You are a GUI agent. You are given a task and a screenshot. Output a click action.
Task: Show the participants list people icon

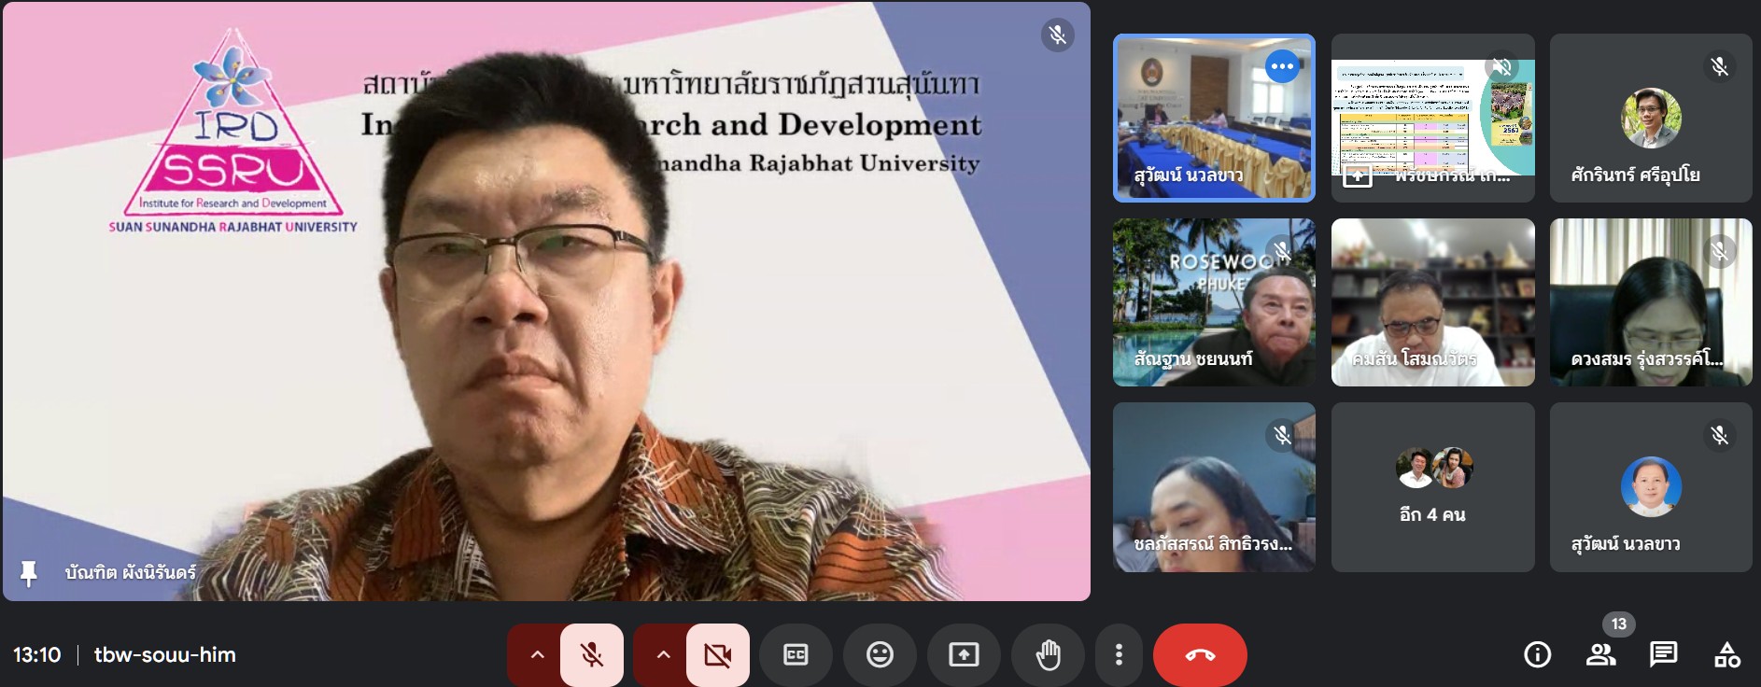[1600, 655]
